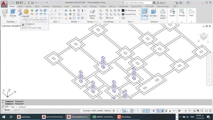Expand the Section panel
Viewport: 213px width, 120px height.
pyautogui.click(x=91, y=22)
